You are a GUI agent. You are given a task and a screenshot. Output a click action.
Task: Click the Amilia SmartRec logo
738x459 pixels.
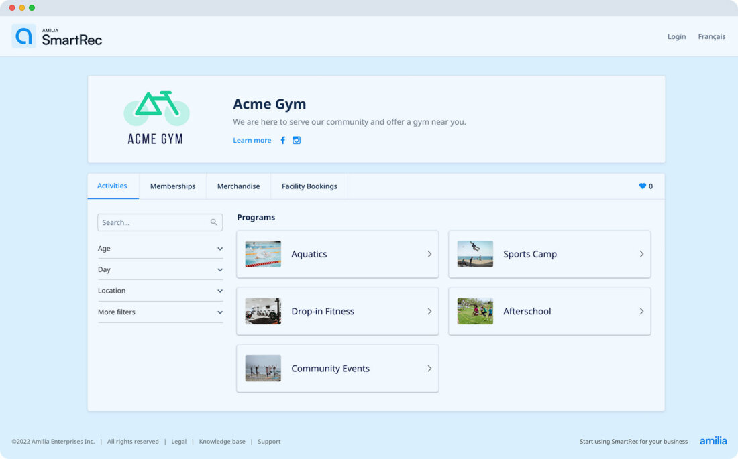[58, 36]
